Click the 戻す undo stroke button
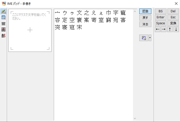Viewport: 180px width, 122px height. tap(145, 18)
